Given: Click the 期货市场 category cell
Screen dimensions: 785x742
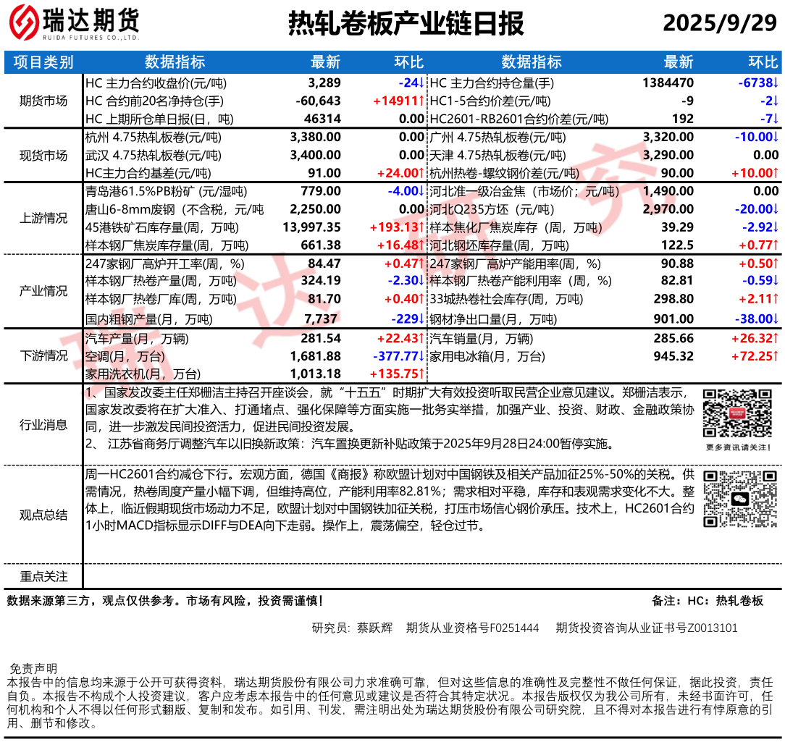Looking at the screenshot, I should click(x=43, y=101).
